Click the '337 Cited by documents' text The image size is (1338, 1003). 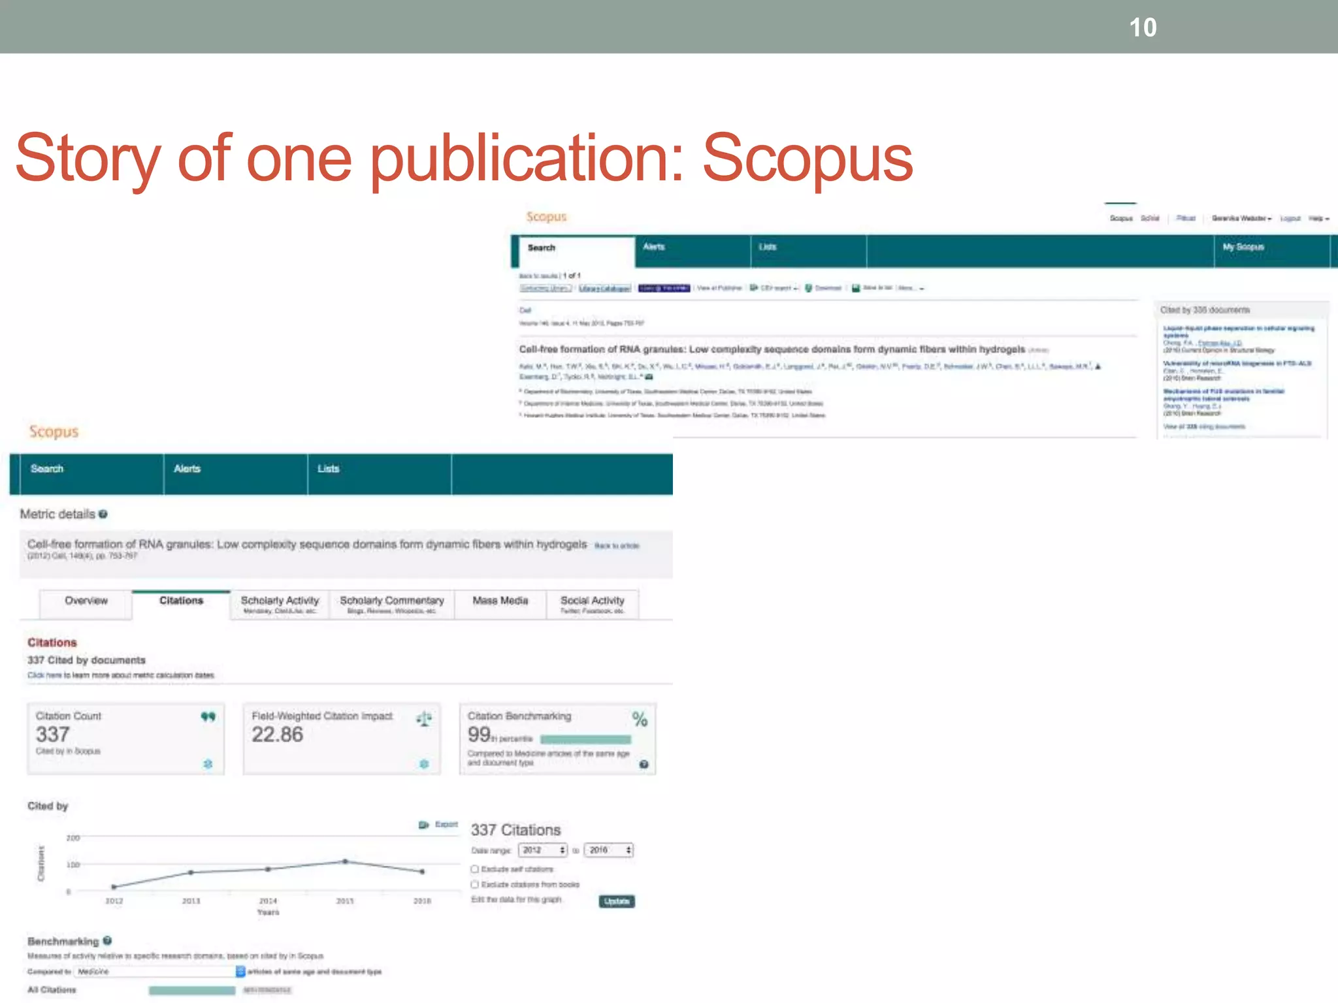[86, 660]
